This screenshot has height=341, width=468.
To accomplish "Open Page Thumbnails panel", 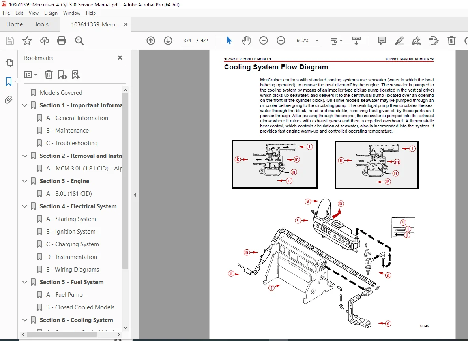I will click(9, 63).
